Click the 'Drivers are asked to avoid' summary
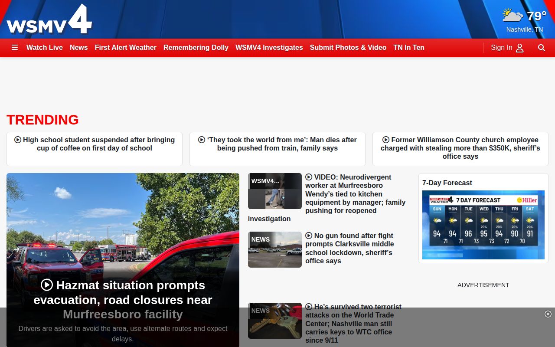This screenshot has width=555, height=347. coord(123,334)
